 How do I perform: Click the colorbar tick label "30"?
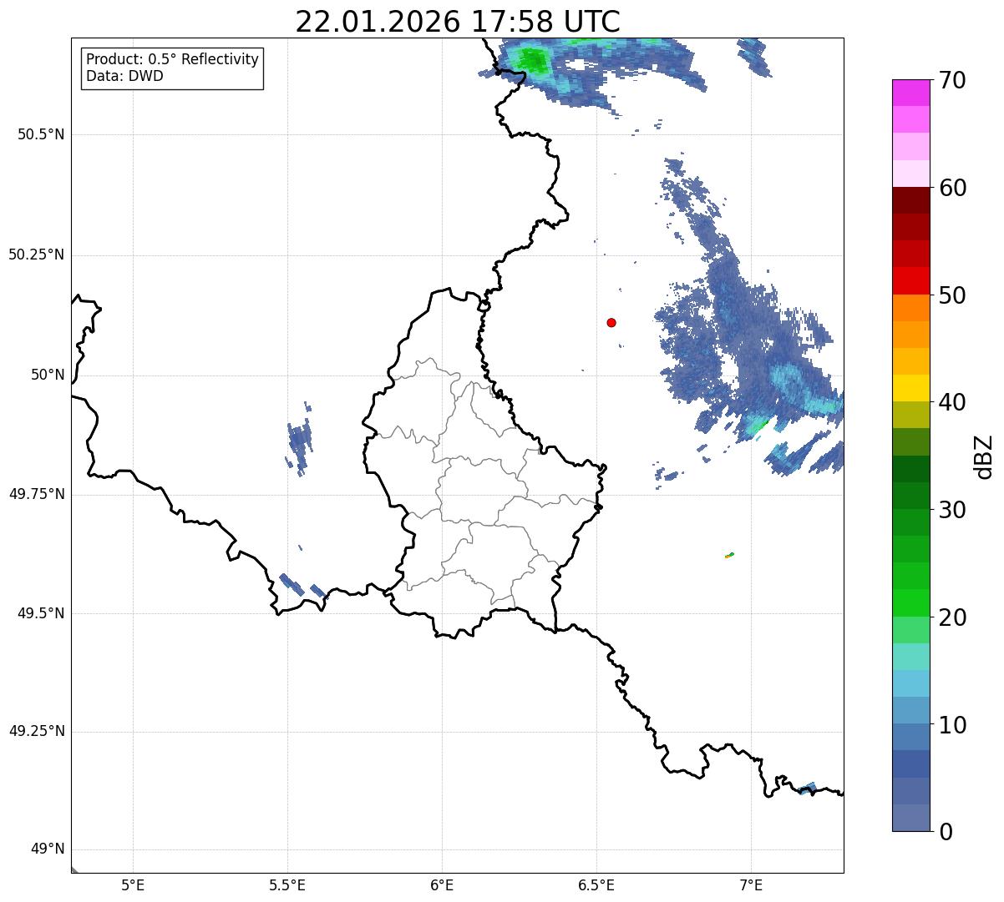pyautogui.click(x=952, y=510)
